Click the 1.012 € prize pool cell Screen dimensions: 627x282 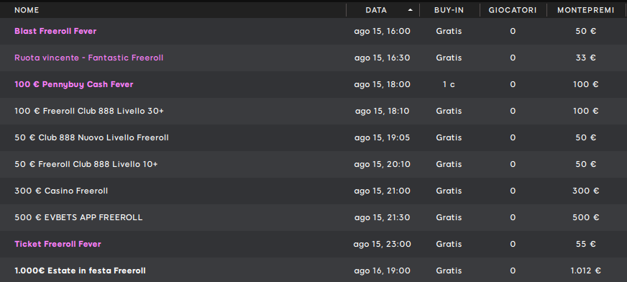point(586,270)
